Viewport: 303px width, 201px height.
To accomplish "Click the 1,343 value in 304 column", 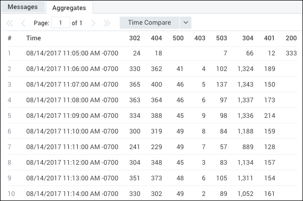I will tap(245, 85).
